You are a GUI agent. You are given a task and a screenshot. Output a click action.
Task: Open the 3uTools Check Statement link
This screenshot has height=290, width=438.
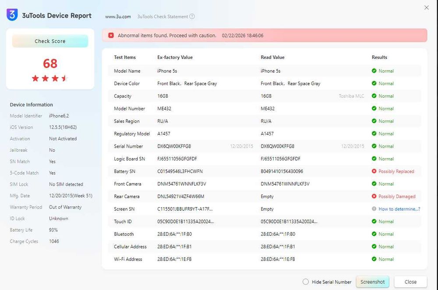(x=162, y=17)
